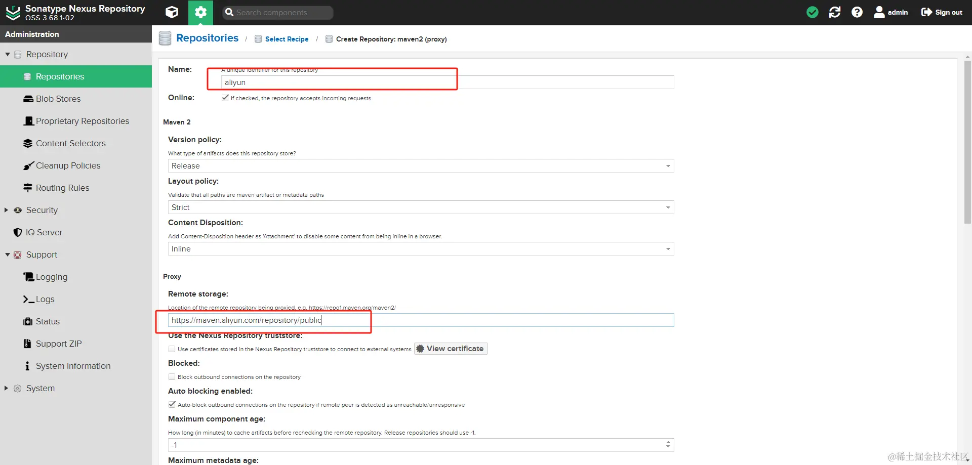Enable the Nexus truststore certificates checkbox
The width and height of the screenshot is (972, 465).
pos(172,349)
